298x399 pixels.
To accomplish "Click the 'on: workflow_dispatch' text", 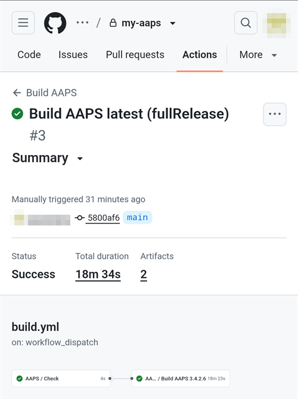I will click(55, 342).
